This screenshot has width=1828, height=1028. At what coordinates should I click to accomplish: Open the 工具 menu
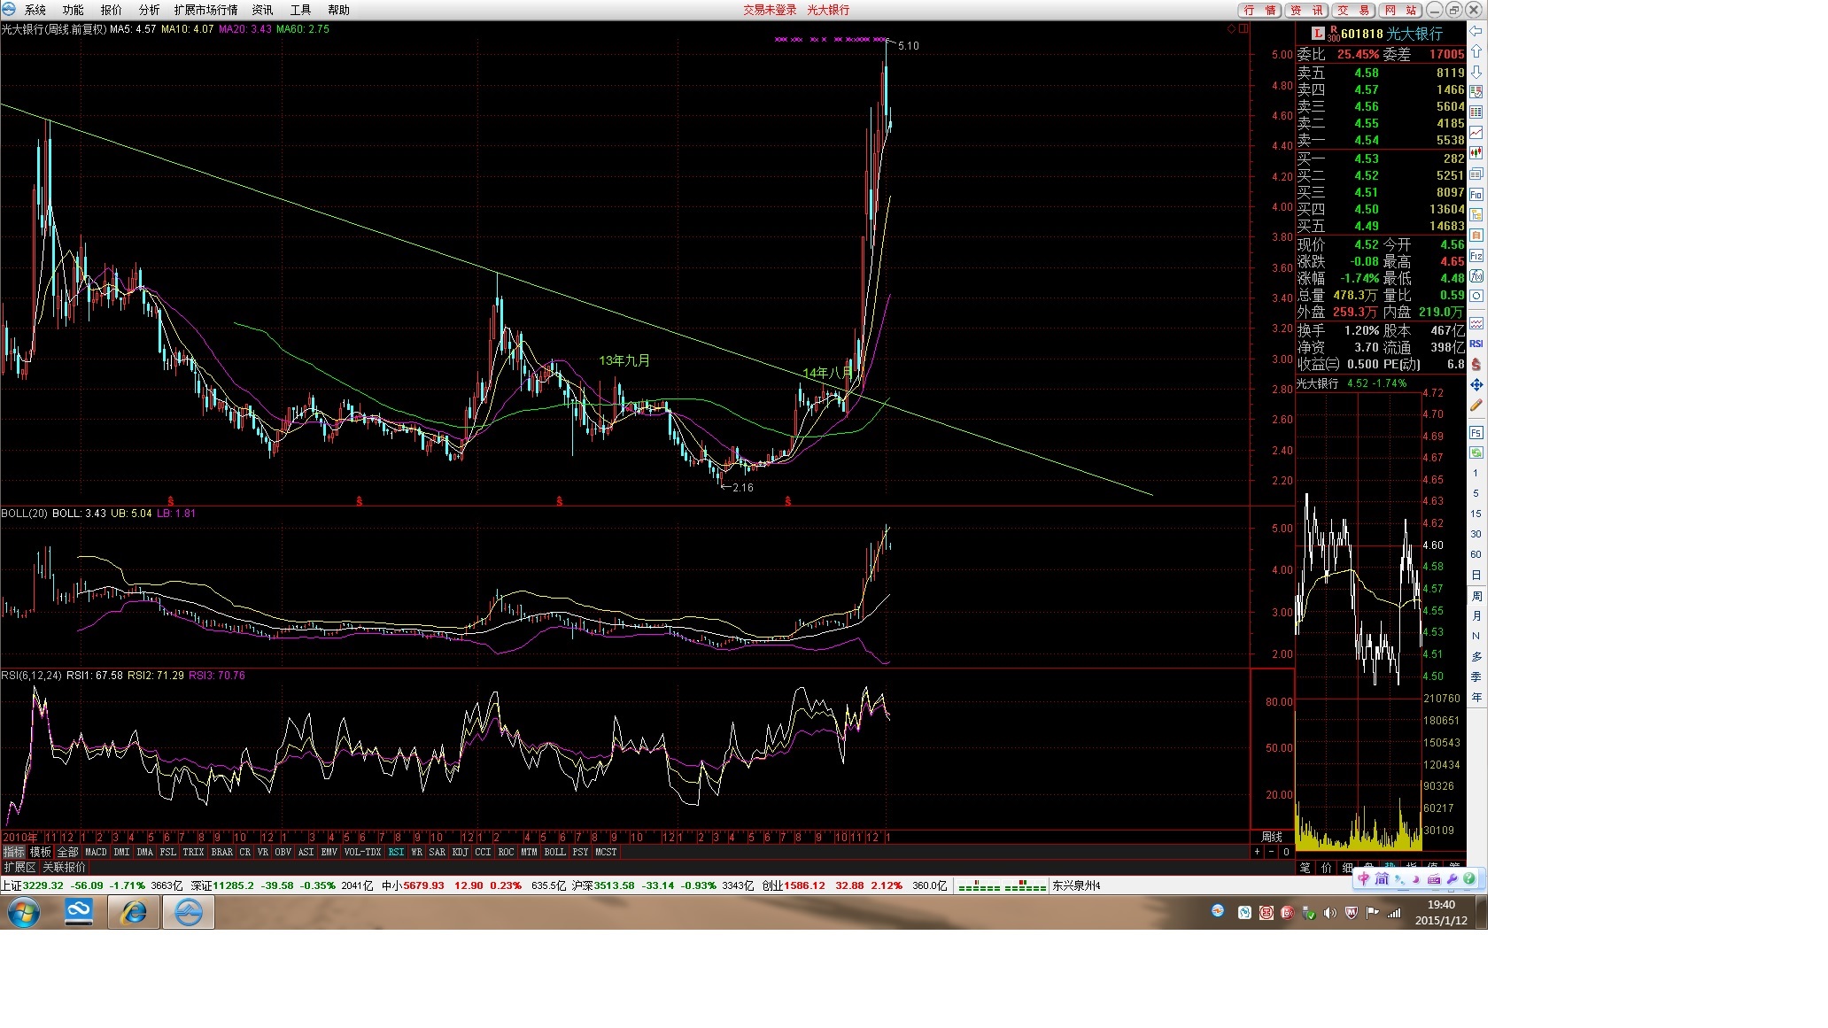(x=301, y=10)
